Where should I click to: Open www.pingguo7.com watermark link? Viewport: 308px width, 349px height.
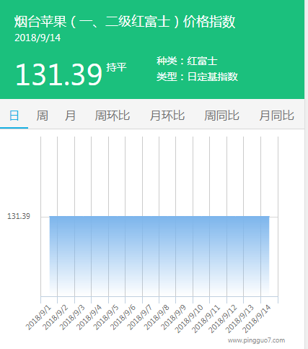256,340
